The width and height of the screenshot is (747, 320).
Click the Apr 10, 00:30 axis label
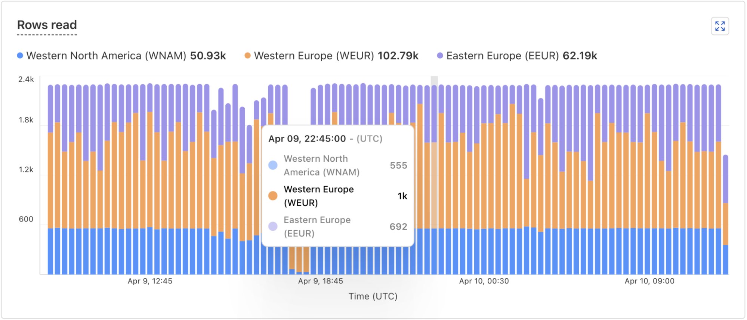pos(484,281)
